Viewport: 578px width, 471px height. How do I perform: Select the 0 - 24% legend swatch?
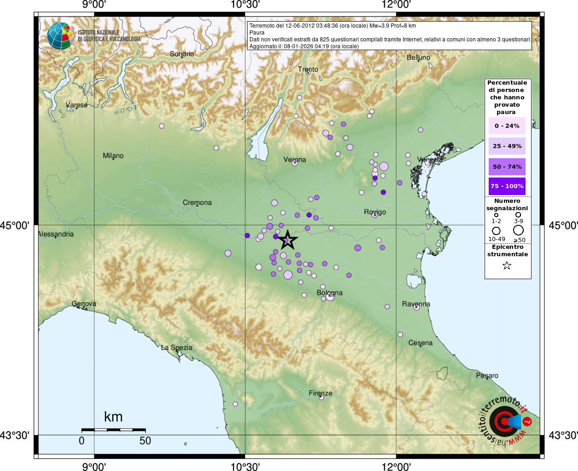[x=507, y=126]
